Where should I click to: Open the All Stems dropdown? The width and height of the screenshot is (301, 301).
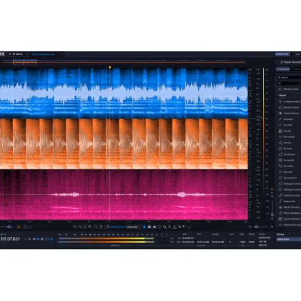[x=19, y=54]
